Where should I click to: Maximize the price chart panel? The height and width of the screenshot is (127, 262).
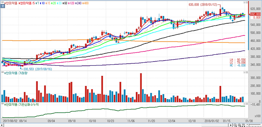pyautogui.click(x=247, y=3)
